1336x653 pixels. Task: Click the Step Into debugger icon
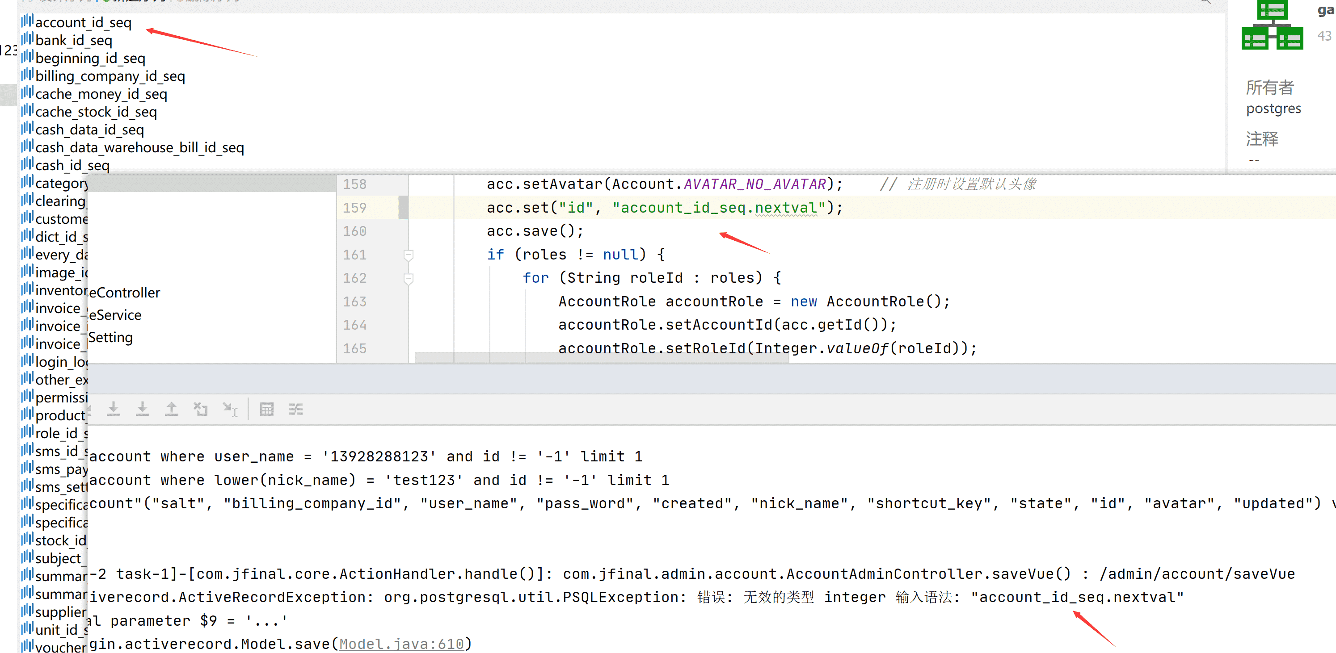coord(114,409)
